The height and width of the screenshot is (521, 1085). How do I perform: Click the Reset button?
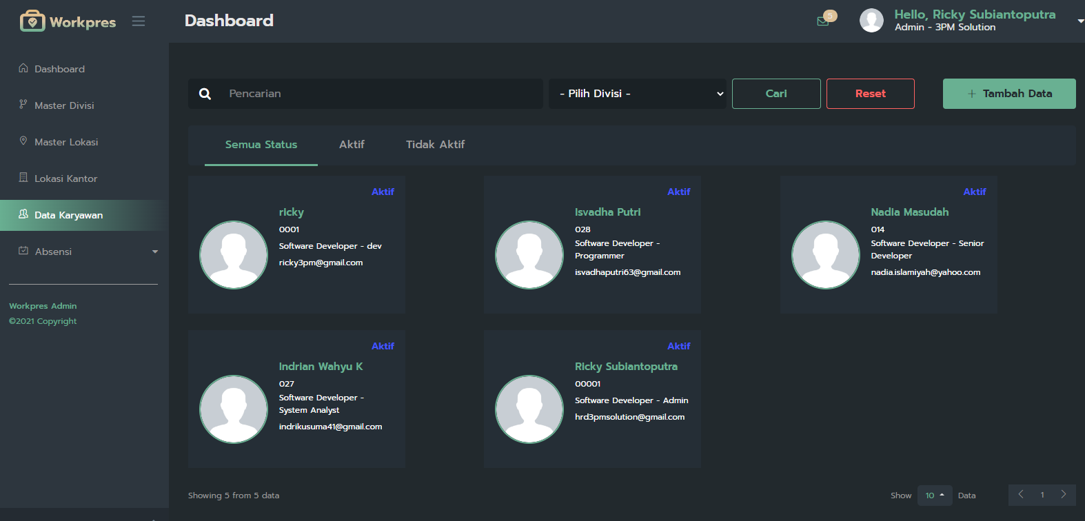coord(871,94)
